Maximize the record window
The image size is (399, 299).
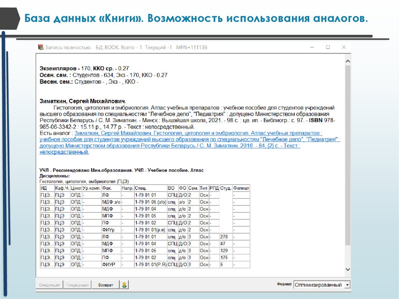coord(328,47)
